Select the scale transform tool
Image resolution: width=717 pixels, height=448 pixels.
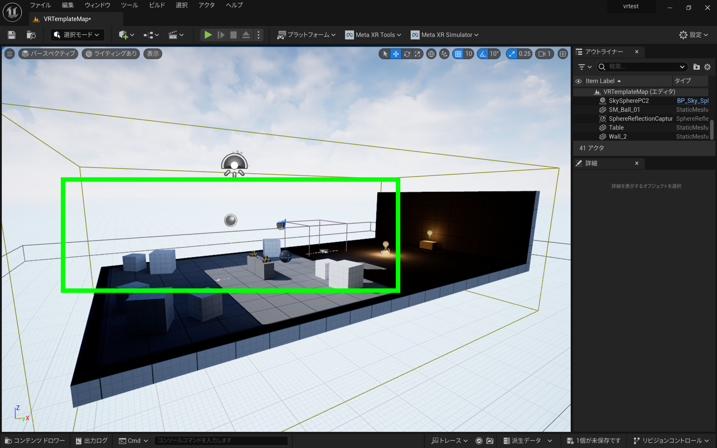(418, 54)
